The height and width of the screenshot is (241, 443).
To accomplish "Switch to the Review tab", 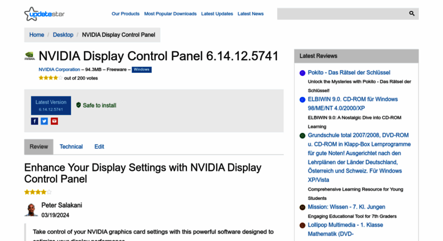I will coord(39,147).
